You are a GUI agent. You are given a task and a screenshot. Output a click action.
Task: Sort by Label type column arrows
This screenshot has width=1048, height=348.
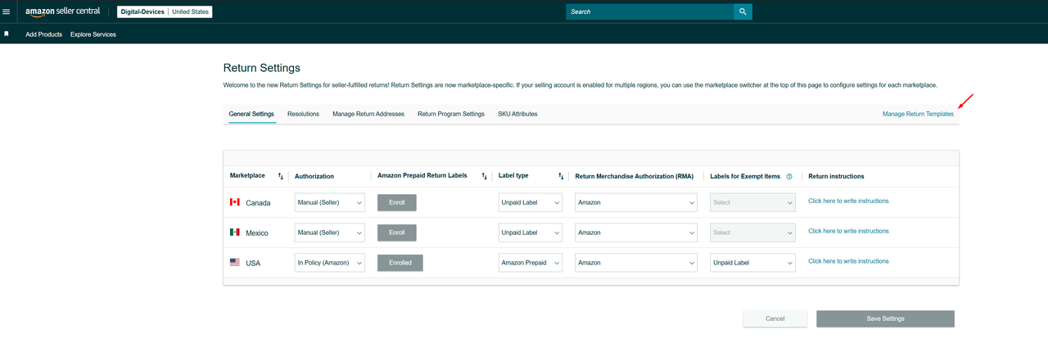point(561,176)
